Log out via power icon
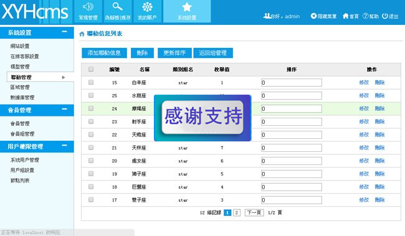 385,16
